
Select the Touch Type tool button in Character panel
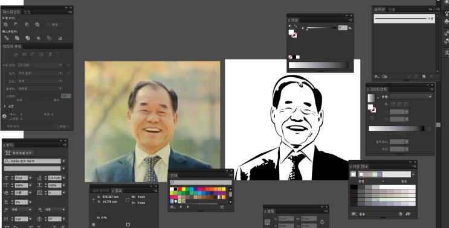(19, 153)
